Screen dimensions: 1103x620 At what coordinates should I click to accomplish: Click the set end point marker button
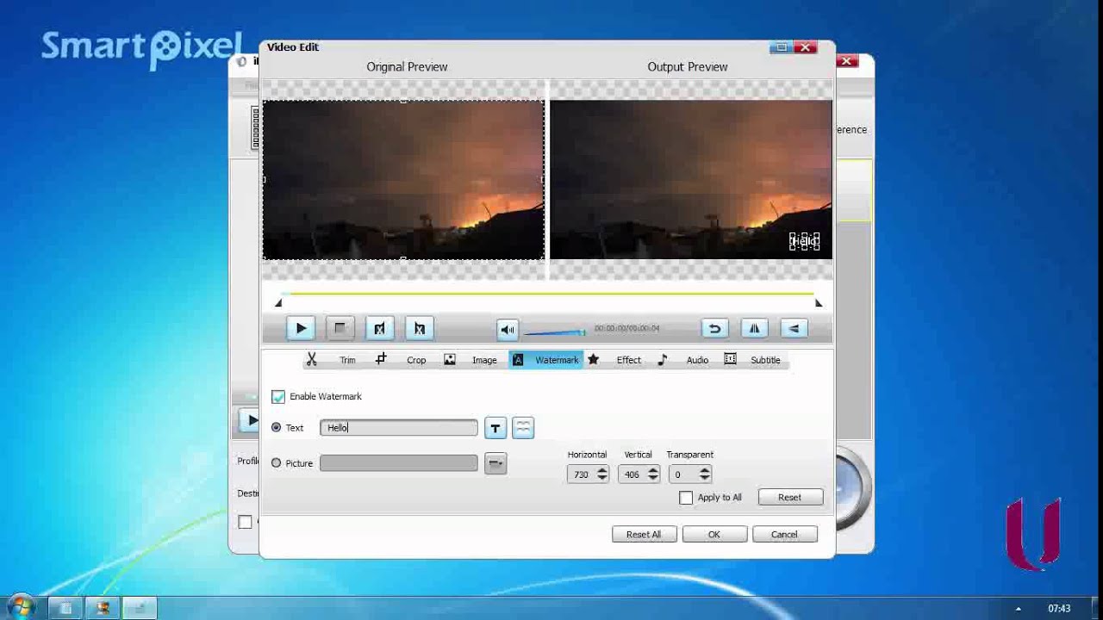(419, 328)
